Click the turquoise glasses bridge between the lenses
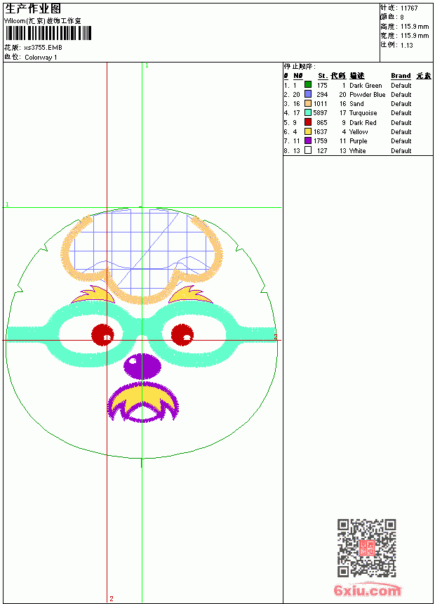Viewport: 435px width, 604px height. click(x=142, y=325)
